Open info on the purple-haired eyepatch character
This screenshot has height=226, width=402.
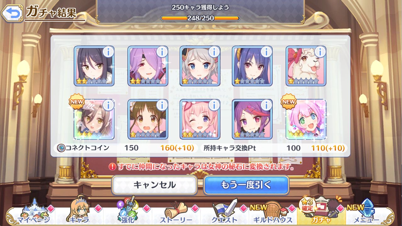pyautogui.click(x=162, y=52)
